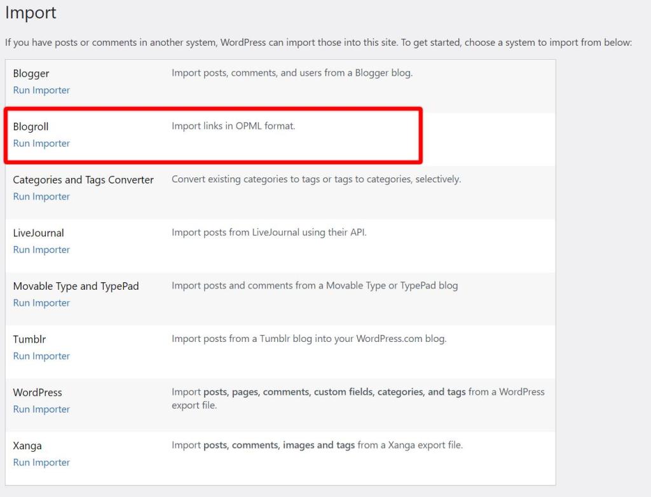Click the Tumblr importer title
The image size is (651, 497).
pyautogui.click(x=29, y=339)
